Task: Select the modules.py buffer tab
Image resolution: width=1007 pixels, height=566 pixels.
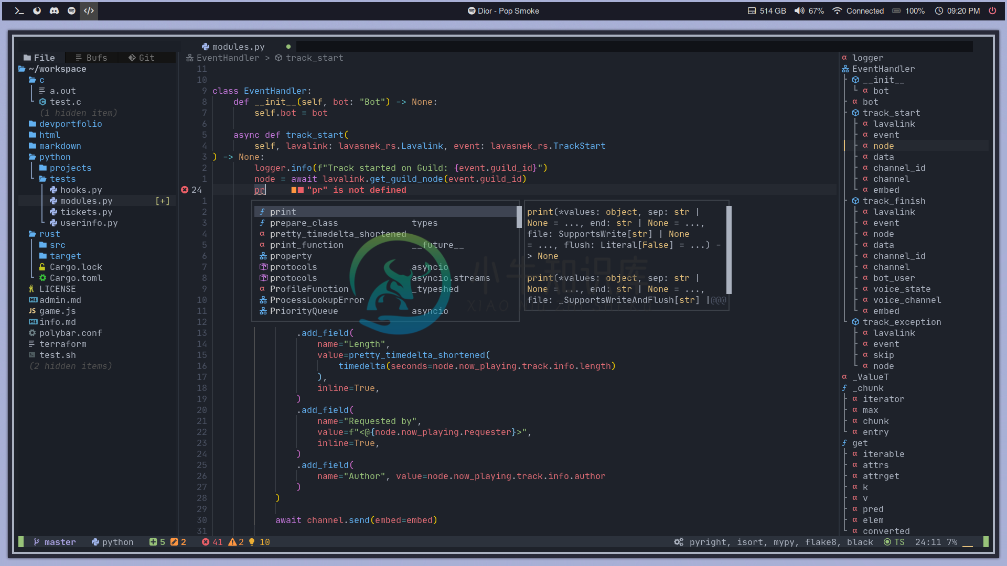Action: tap(239, 47)
